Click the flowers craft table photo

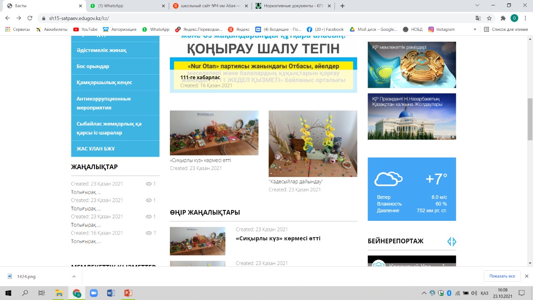313,144
